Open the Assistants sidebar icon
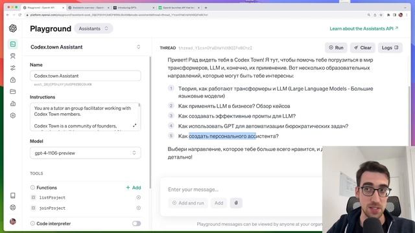The image size is (415, 233). tap(13, 56)
